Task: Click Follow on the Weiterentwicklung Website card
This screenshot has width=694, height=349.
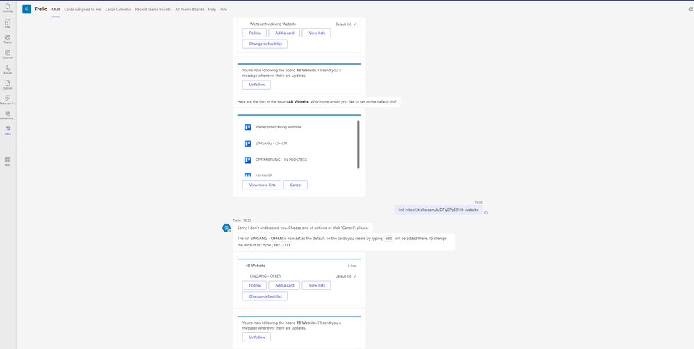Action: (x=254, y=33)
